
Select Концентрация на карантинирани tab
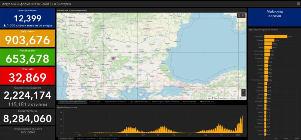tap(72, 102)
